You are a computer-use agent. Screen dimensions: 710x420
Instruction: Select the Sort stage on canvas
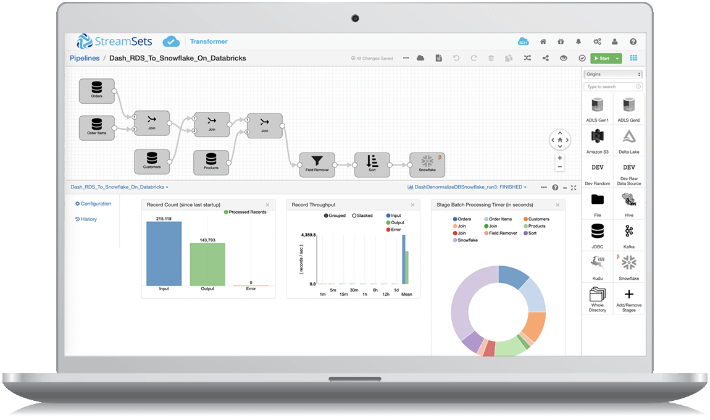click(372, 164)
